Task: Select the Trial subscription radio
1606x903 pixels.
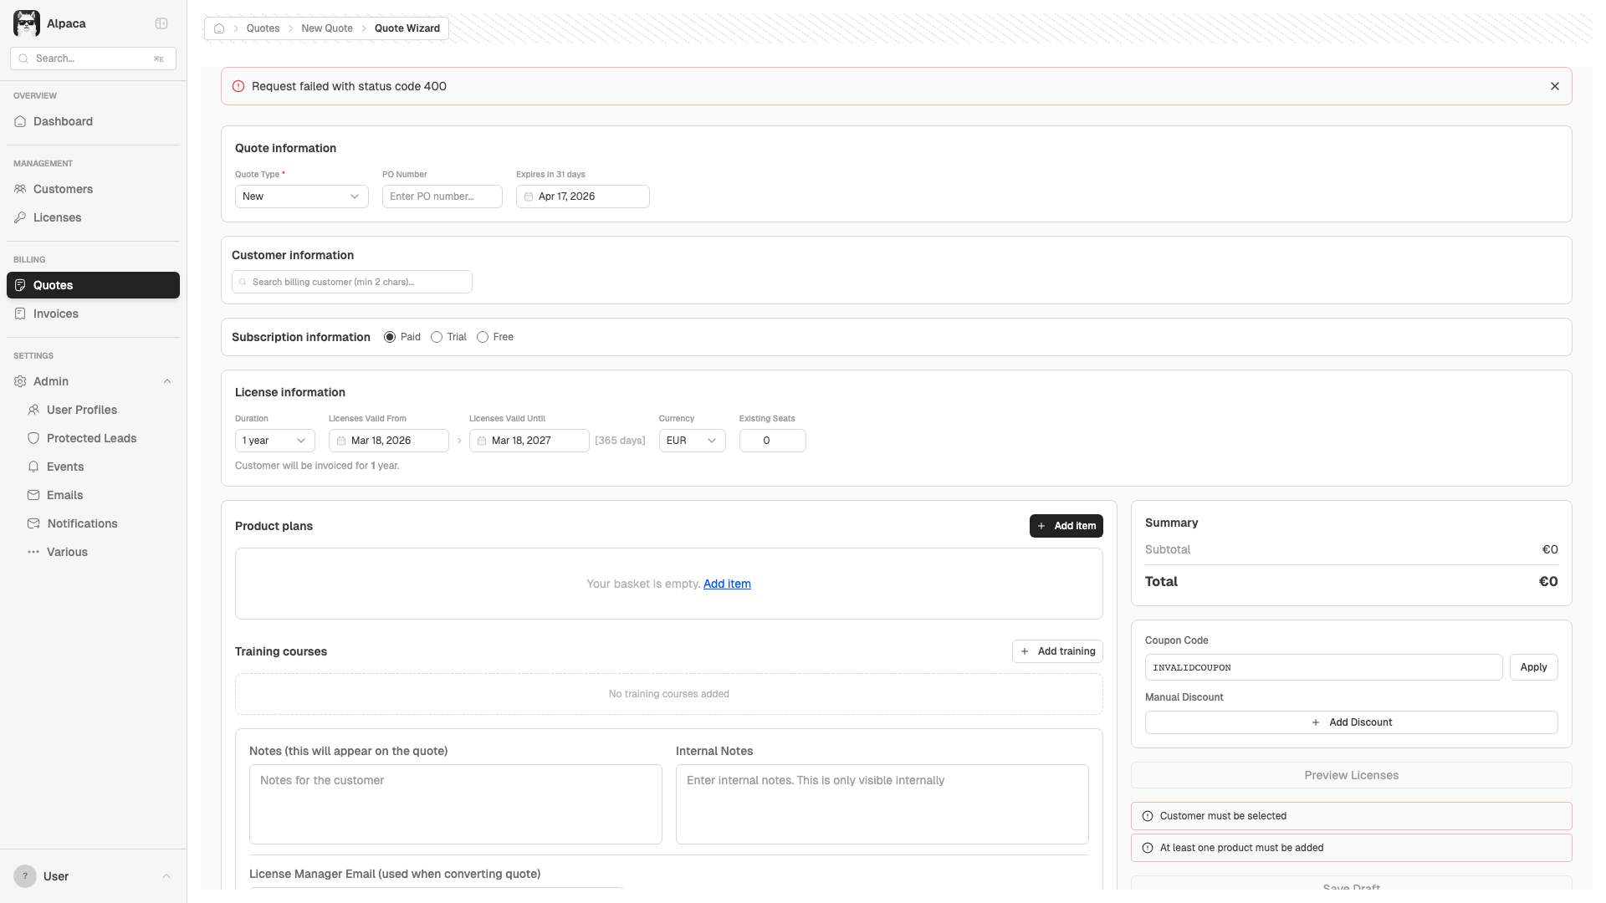Action: tap(437, 337)
